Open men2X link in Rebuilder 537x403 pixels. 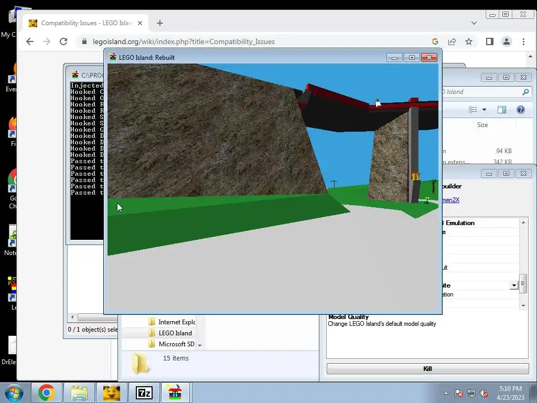click(450, 200)
